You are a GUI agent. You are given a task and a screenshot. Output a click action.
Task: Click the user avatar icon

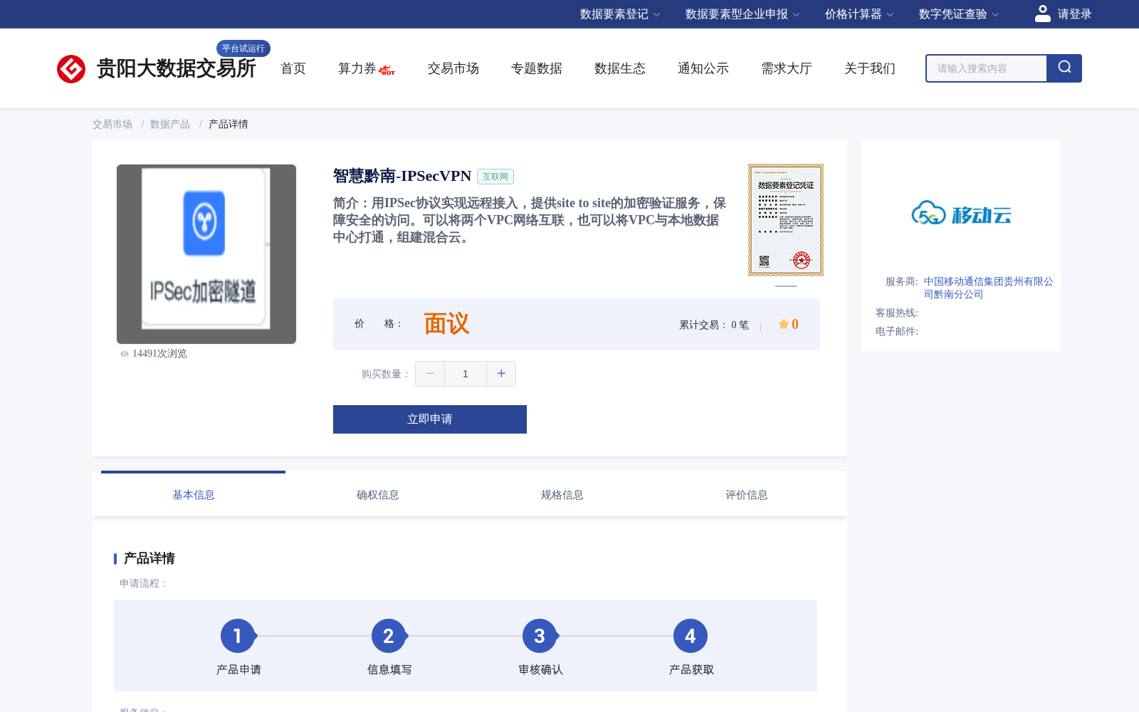coord(1042,14)
